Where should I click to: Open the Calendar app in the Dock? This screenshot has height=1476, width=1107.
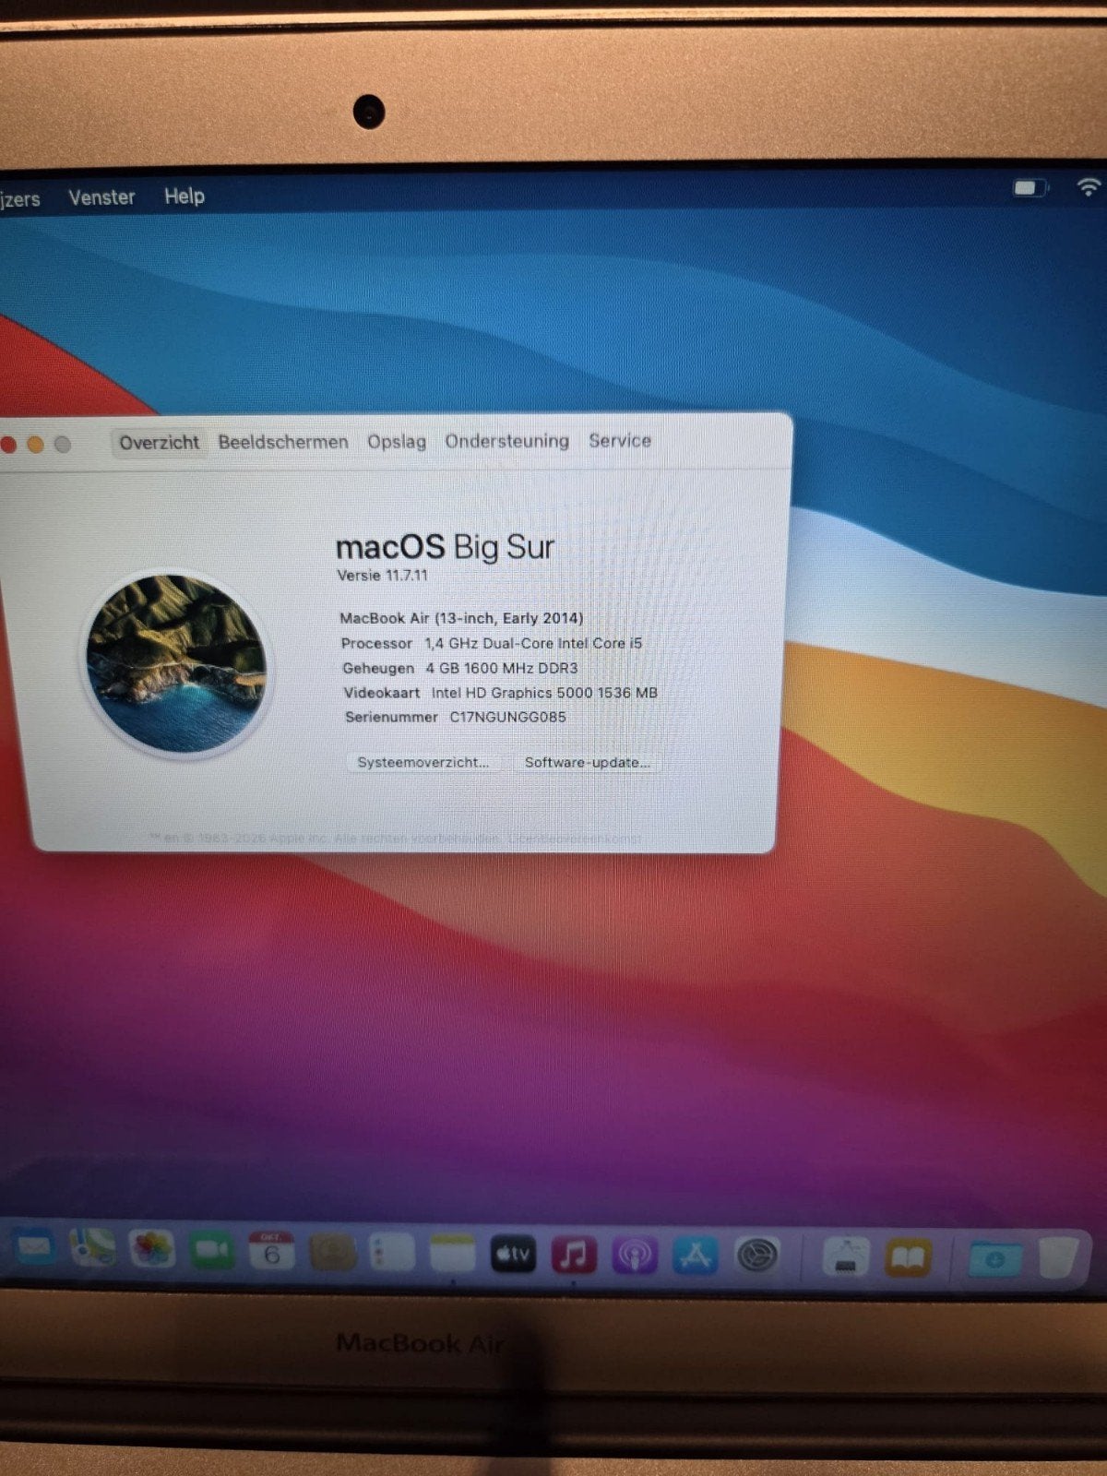271,1252
